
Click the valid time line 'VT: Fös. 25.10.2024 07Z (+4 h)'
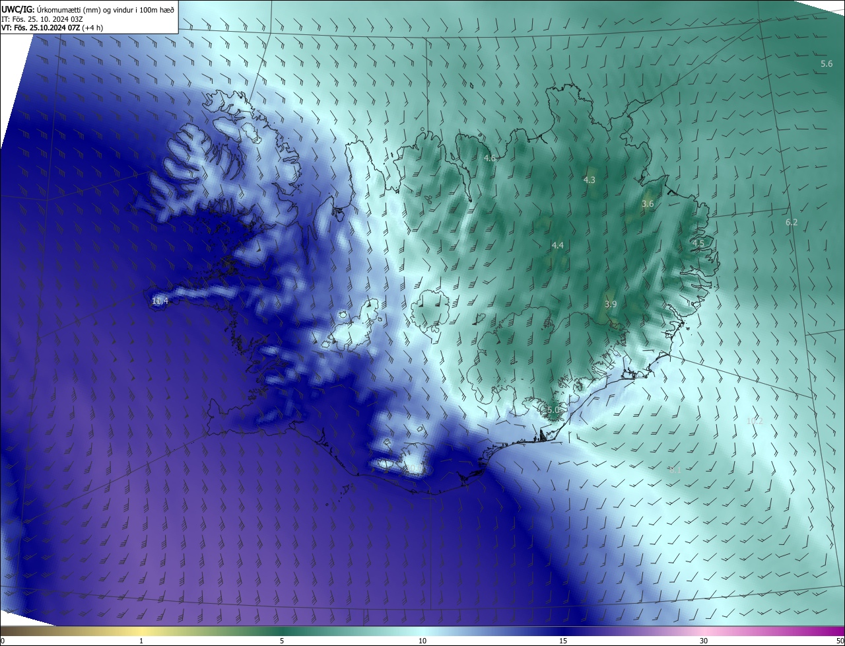[51, 28]
